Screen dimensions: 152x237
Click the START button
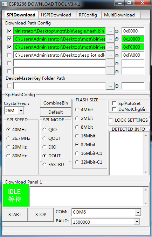tap(15, 215)
